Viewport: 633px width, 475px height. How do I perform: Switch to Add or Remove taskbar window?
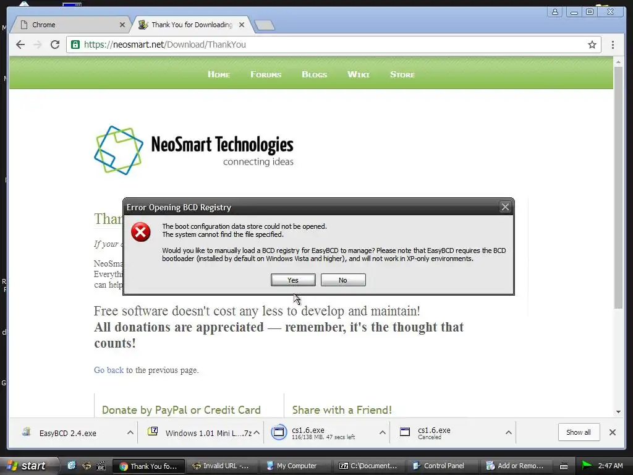point(515,466)
